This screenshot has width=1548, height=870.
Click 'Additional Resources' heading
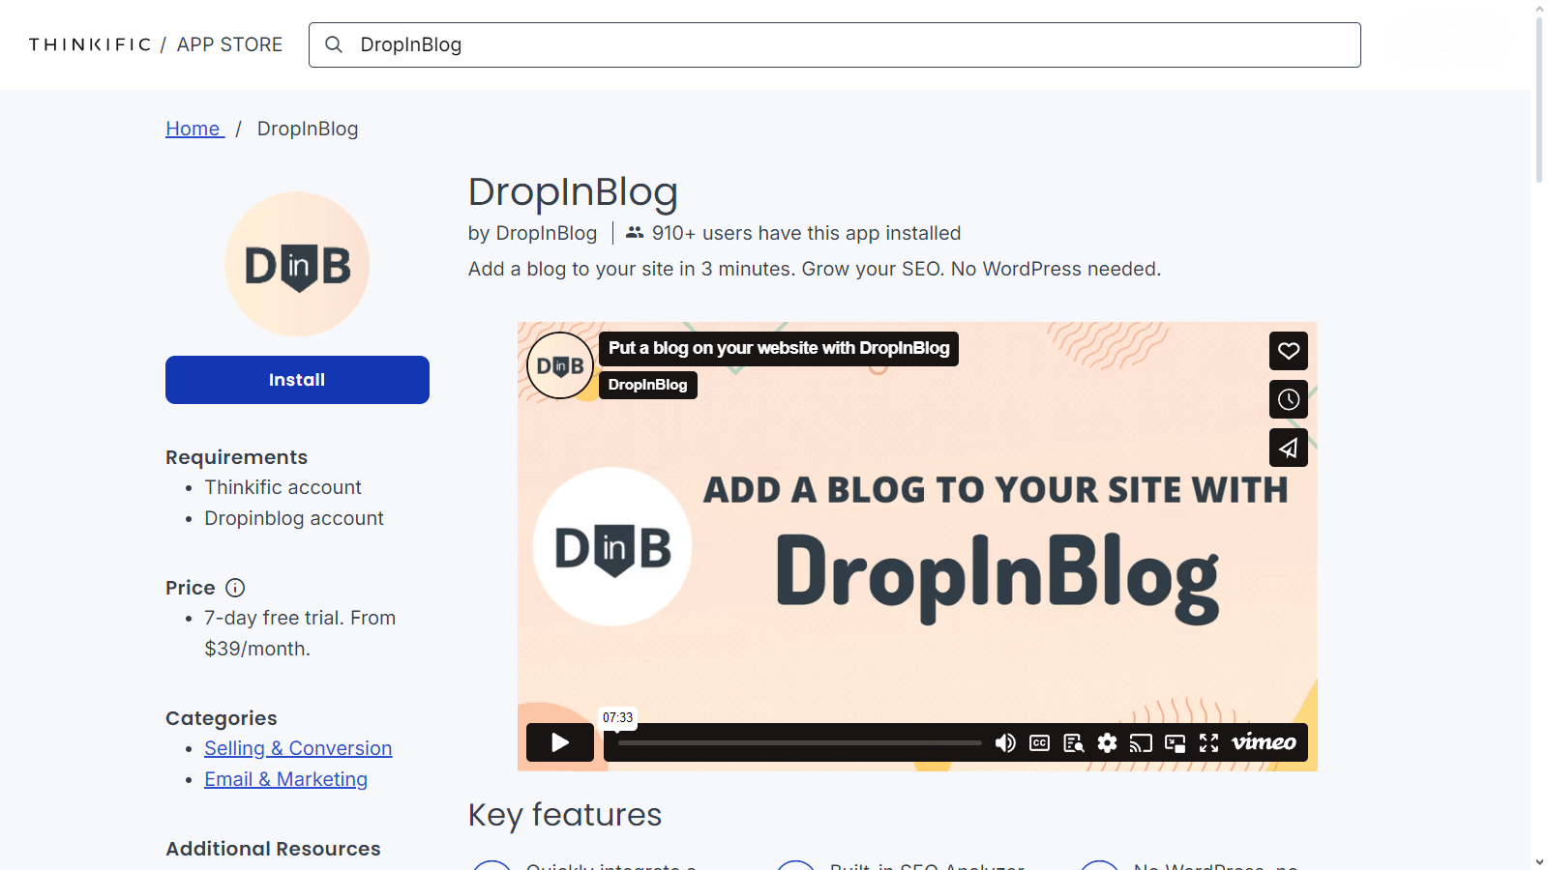click(x=273, y=849)
